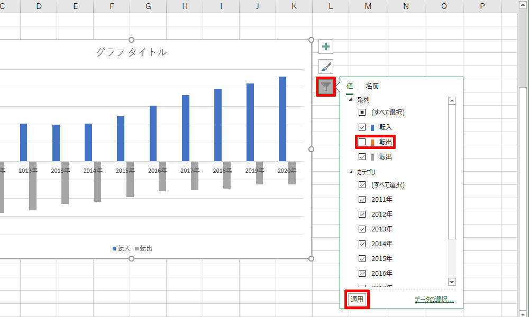Screen dimensions: 529x317
Task: Select the グラフ タイトル chart title
Action: pyautogui.click(x=132, y=52)
